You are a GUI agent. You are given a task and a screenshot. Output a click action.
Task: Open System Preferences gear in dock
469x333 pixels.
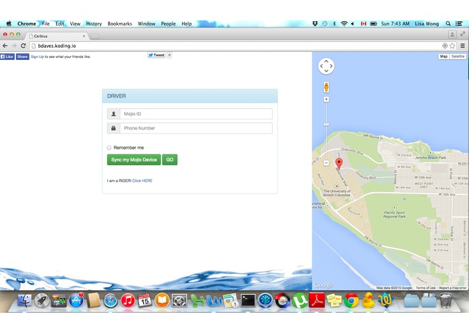180,300
